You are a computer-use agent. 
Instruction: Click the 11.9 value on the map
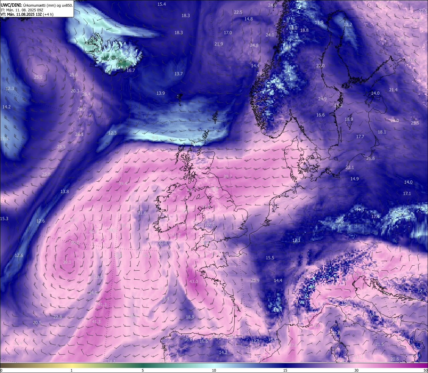(319, 22)
